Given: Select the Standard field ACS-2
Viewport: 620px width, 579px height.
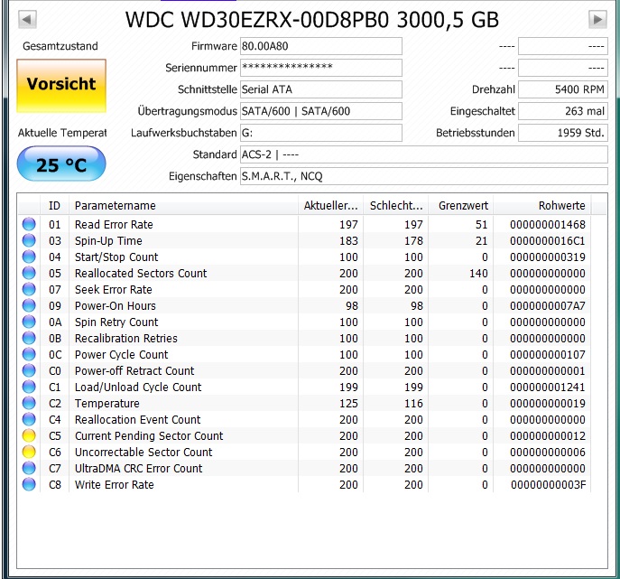Looking at the screenshot, I should click(424, 154).
